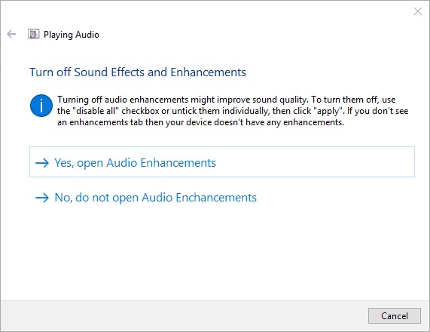Click the audio enhancements description paragraph

(x=233, y=111)
